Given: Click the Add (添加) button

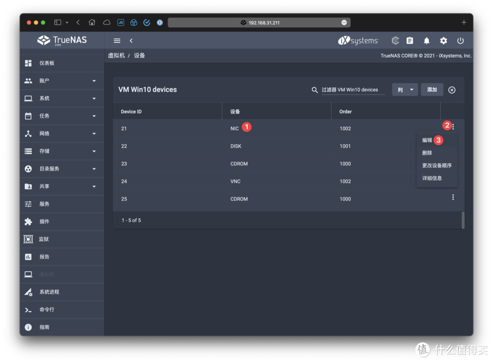Looking at the screenshot, I should click(x=432, y=90).
